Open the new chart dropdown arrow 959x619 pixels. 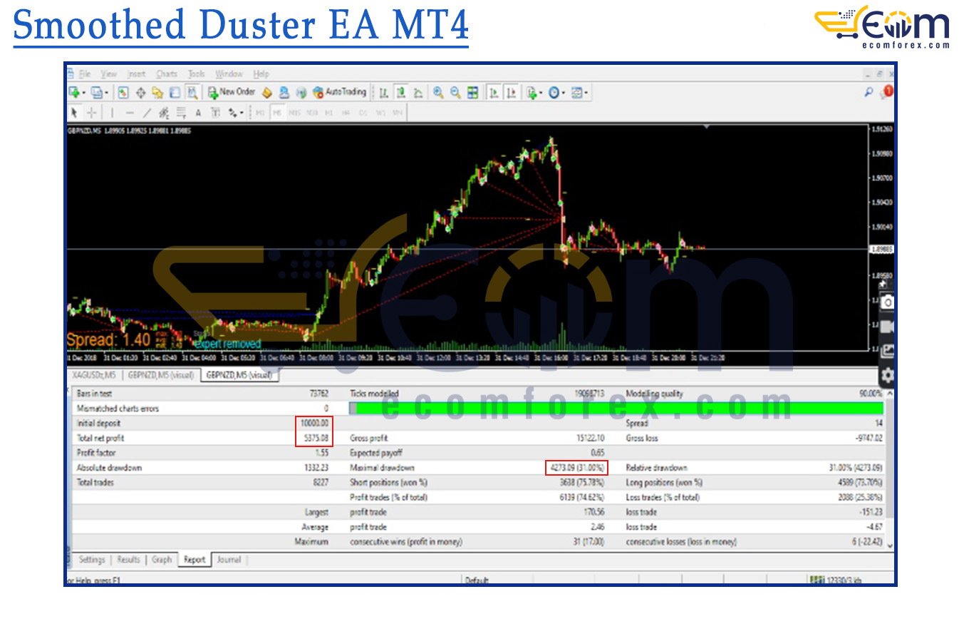(x=84, y=92)
